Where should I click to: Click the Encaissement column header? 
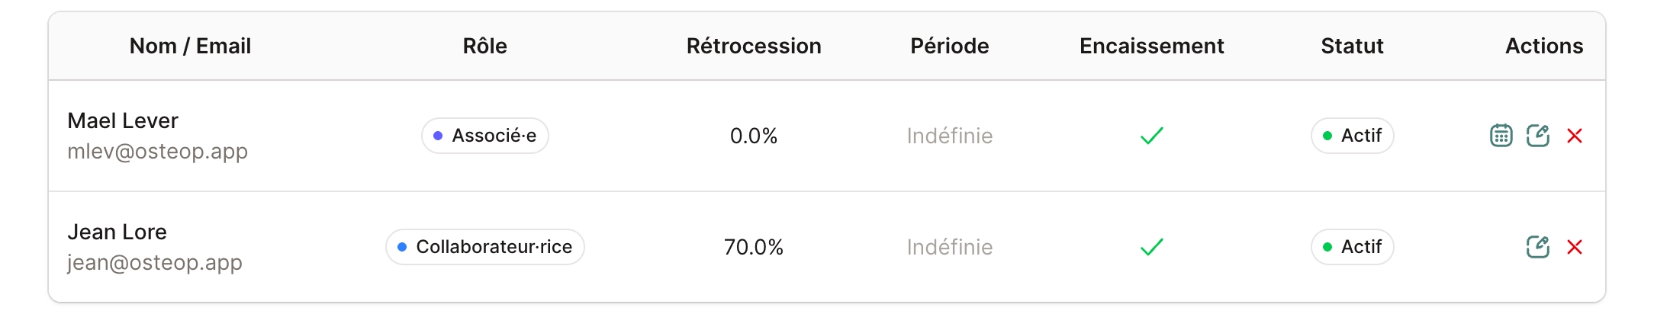coord(1151,46)
